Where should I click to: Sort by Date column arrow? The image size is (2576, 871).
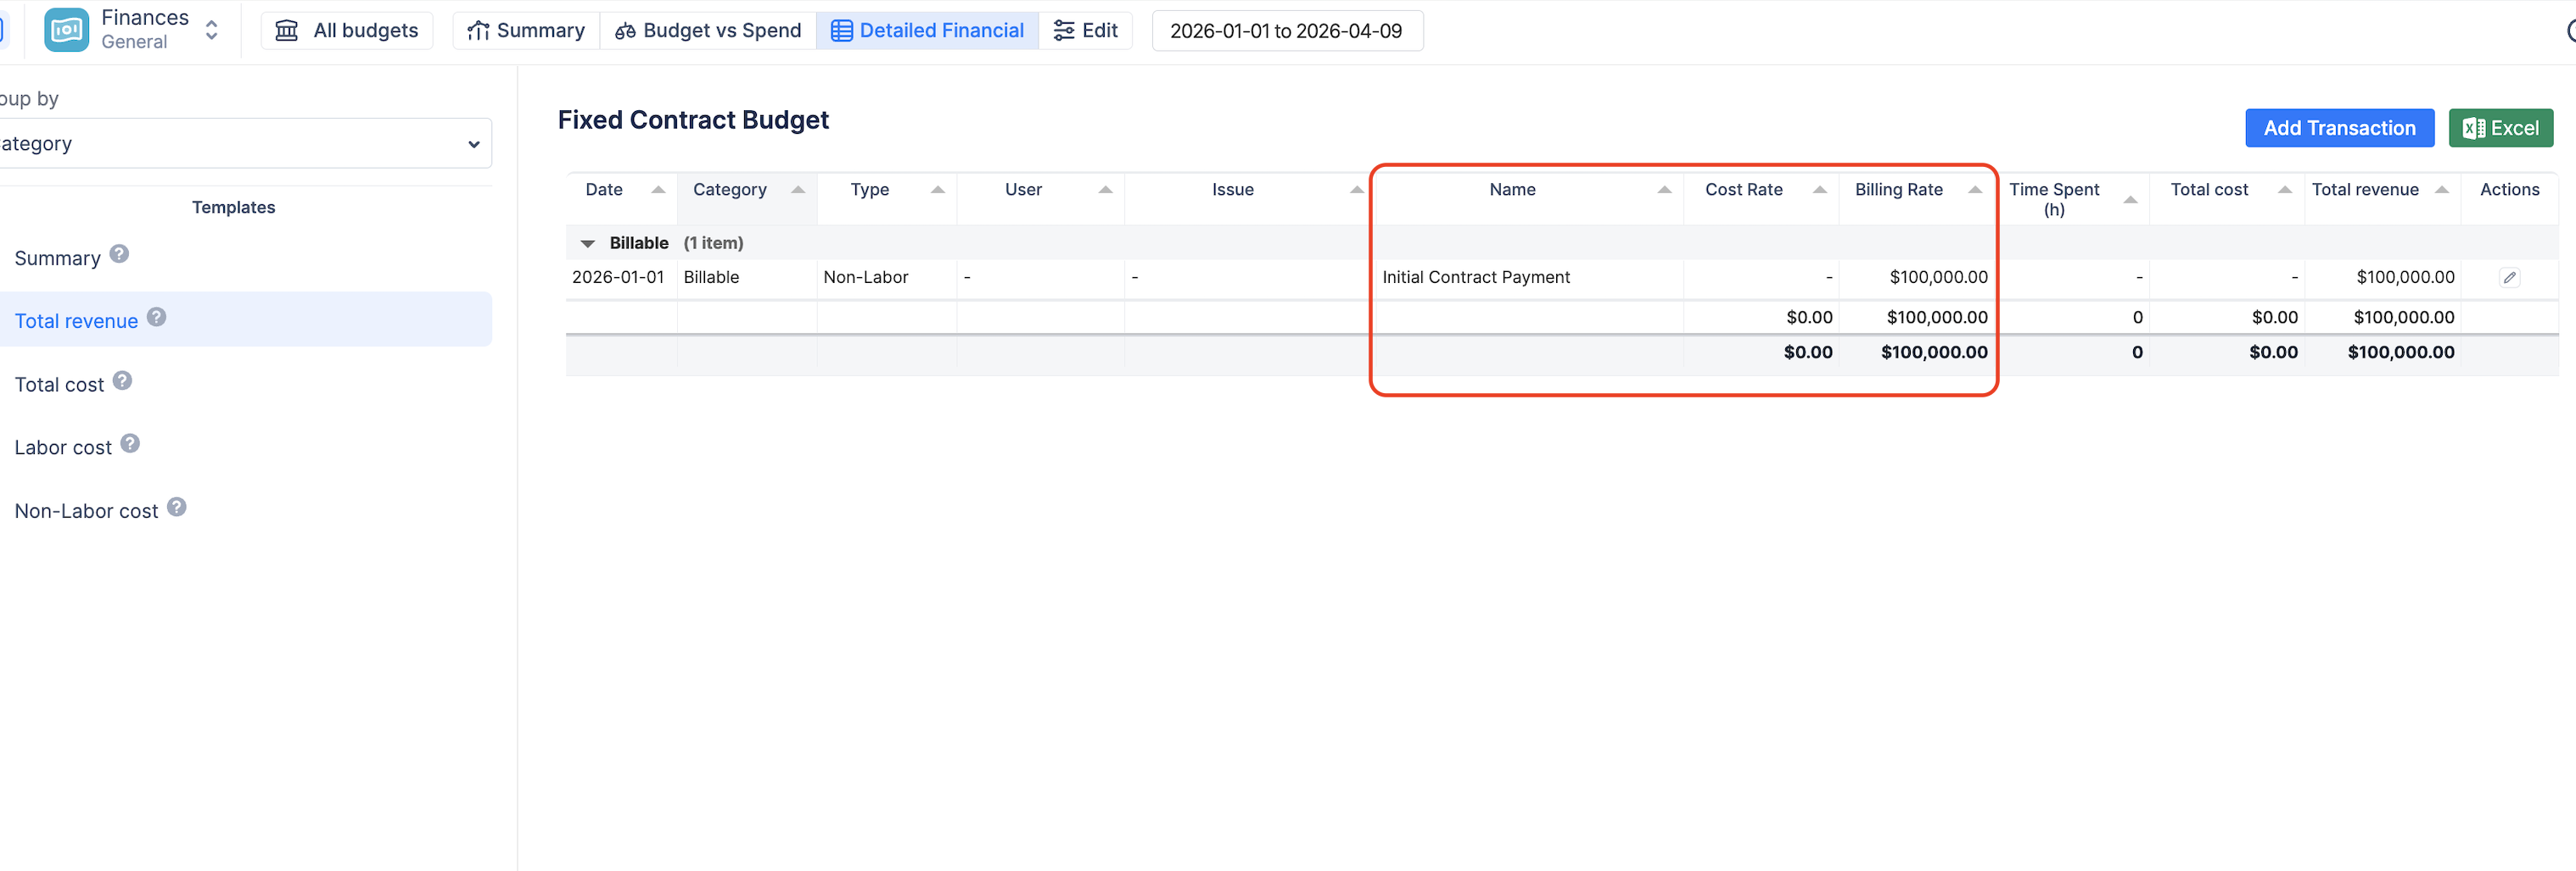(x=658, y=190)
